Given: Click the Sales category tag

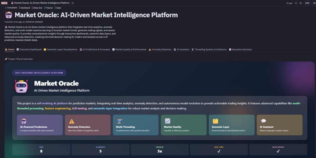Looking at the screenshot, I should coord(58,8).
